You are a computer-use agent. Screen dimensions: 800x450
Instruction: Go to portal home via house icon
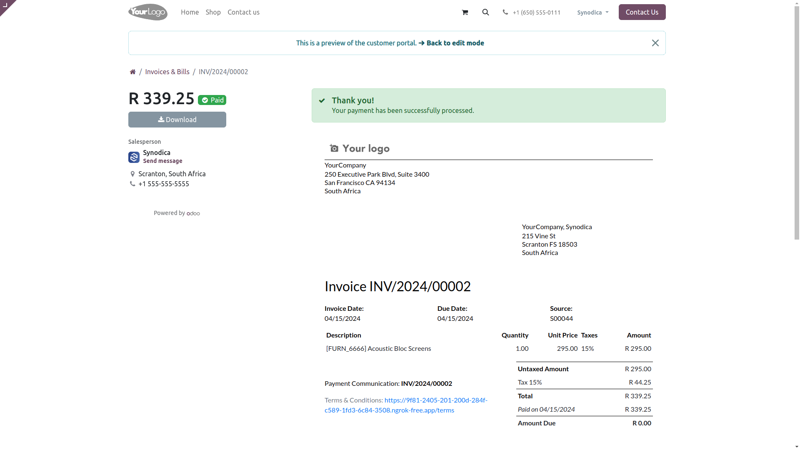click(x=132, y=72)
